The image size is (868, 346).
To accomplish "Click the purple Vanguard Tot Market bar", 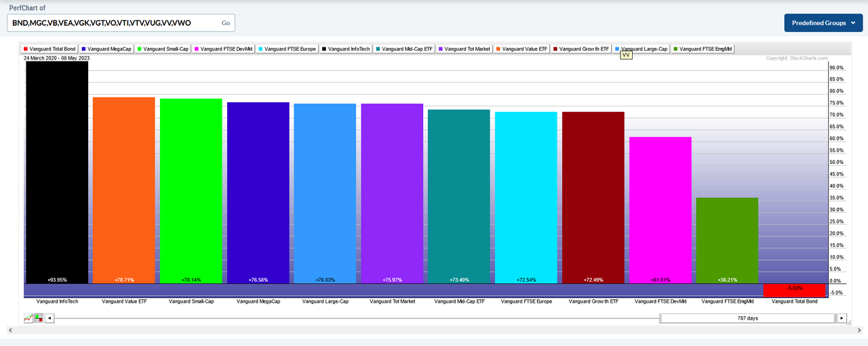I will (x=393, y=194).
